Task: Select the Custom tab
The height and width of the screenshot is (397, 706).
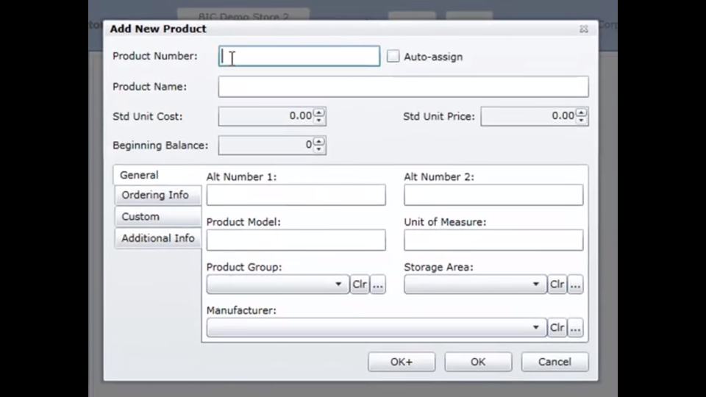Action: click(141, 217)
